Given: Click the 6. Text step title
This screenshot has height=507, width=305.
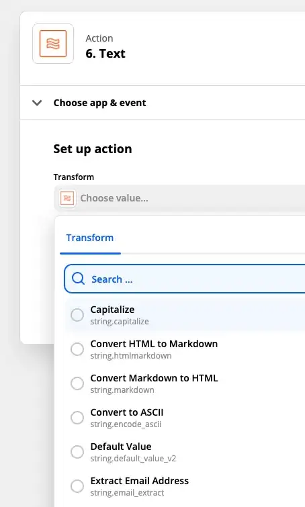Looking at the screenshot, I should tap(105, 53).
